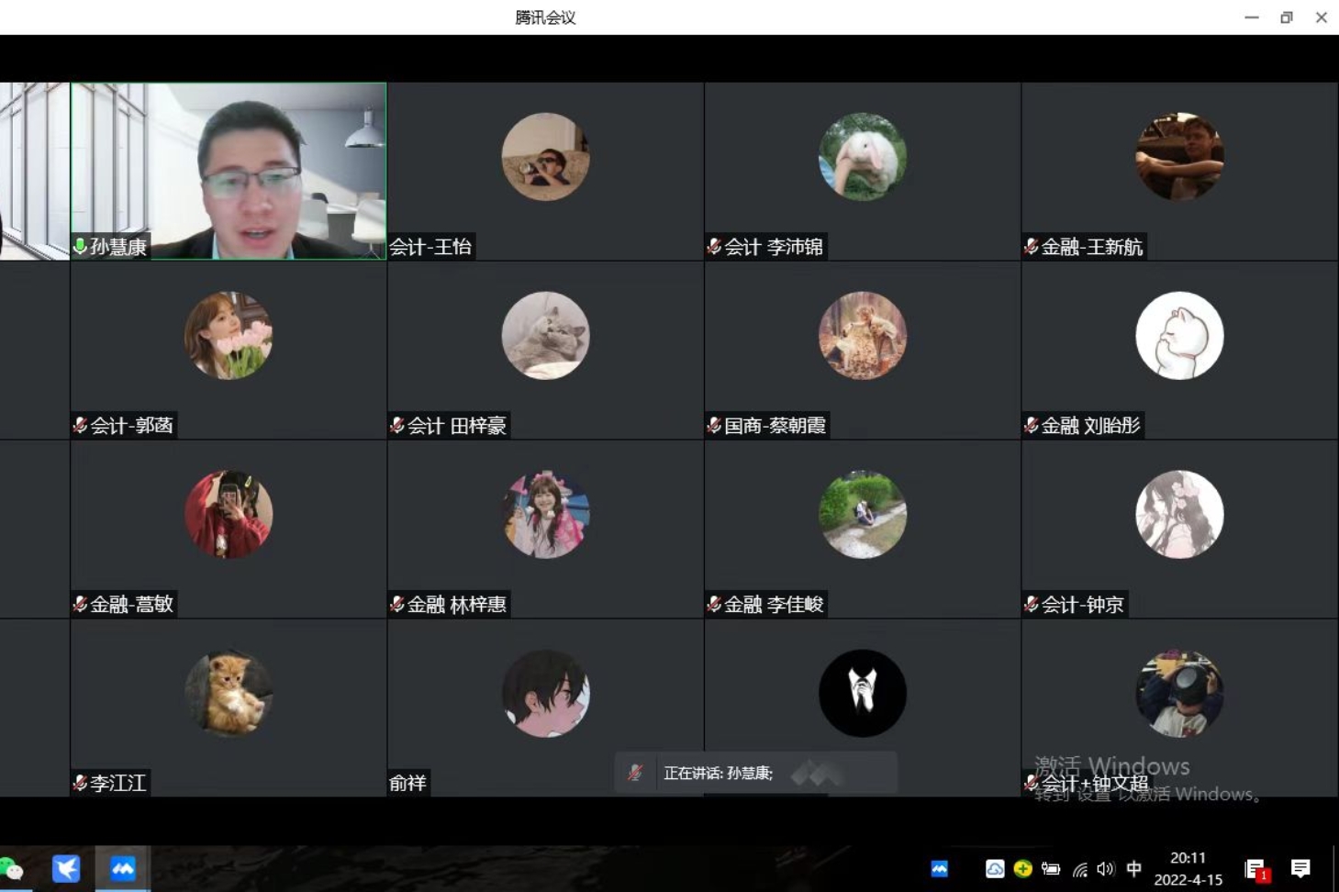Open the Windows notification center icon
The height and width of the screenshot is (892, 1339).
(1300, 868)
